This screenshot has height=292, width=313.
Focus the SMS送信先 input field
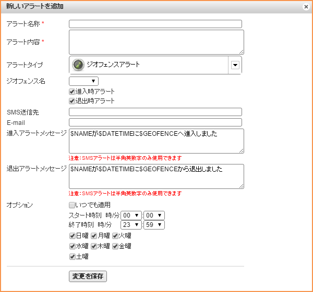click(155, 112)
